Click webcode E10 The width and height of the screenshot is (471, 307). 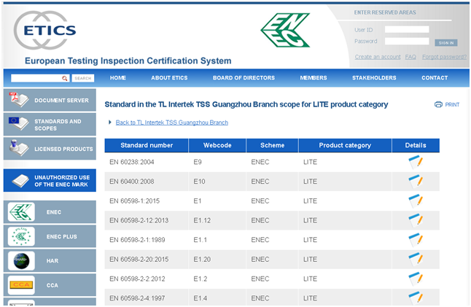click(x=199, y=182)
